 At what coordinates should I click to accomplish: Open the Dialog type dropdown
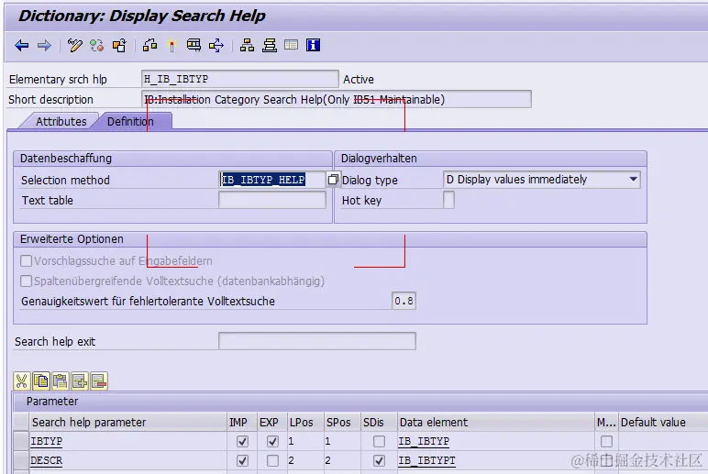point(633,179)
